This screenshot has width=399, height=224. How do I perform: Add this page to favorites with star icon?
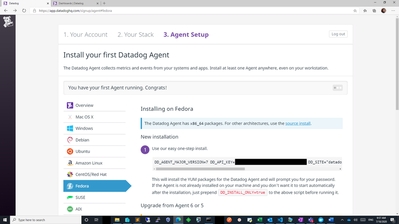click(355, 11)
